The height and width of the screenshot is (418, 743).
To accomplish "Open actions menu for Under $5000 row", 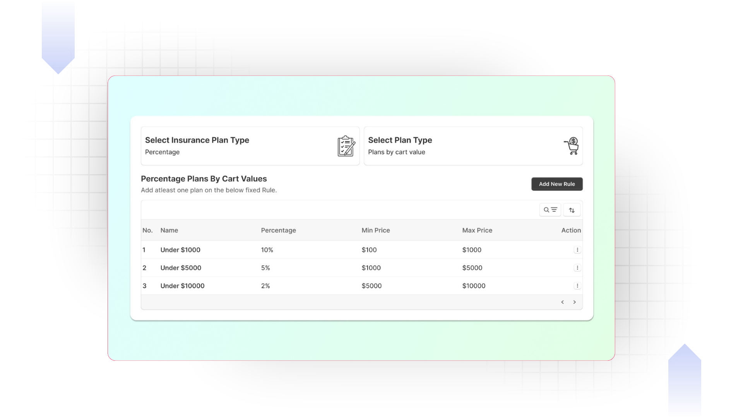I will coord(577,268).
